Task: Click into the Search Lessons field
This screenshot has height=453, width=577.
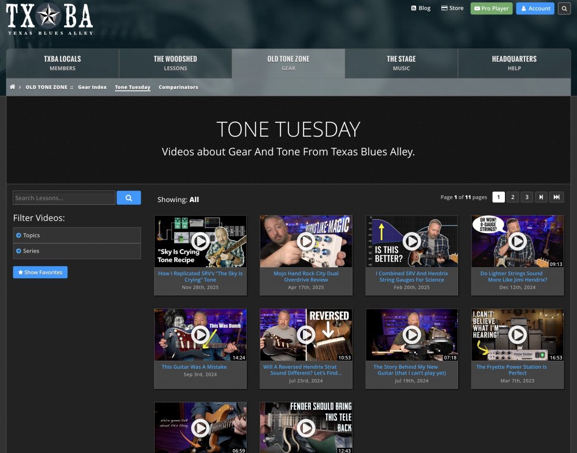Action: tap(64, 198)
